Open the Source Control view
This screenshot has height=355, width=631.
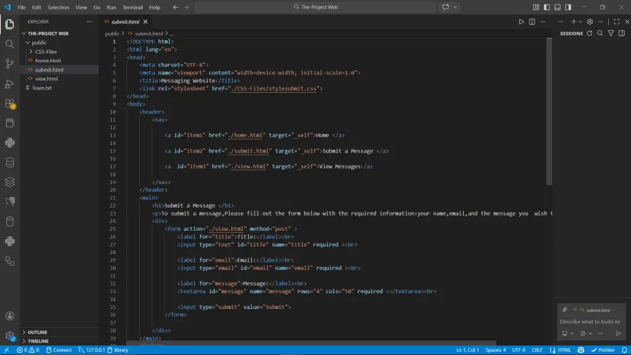[9, 64]
